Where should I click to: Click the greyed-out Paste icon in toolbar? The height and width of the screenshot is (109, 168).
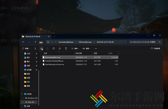[x=48, y=48]
